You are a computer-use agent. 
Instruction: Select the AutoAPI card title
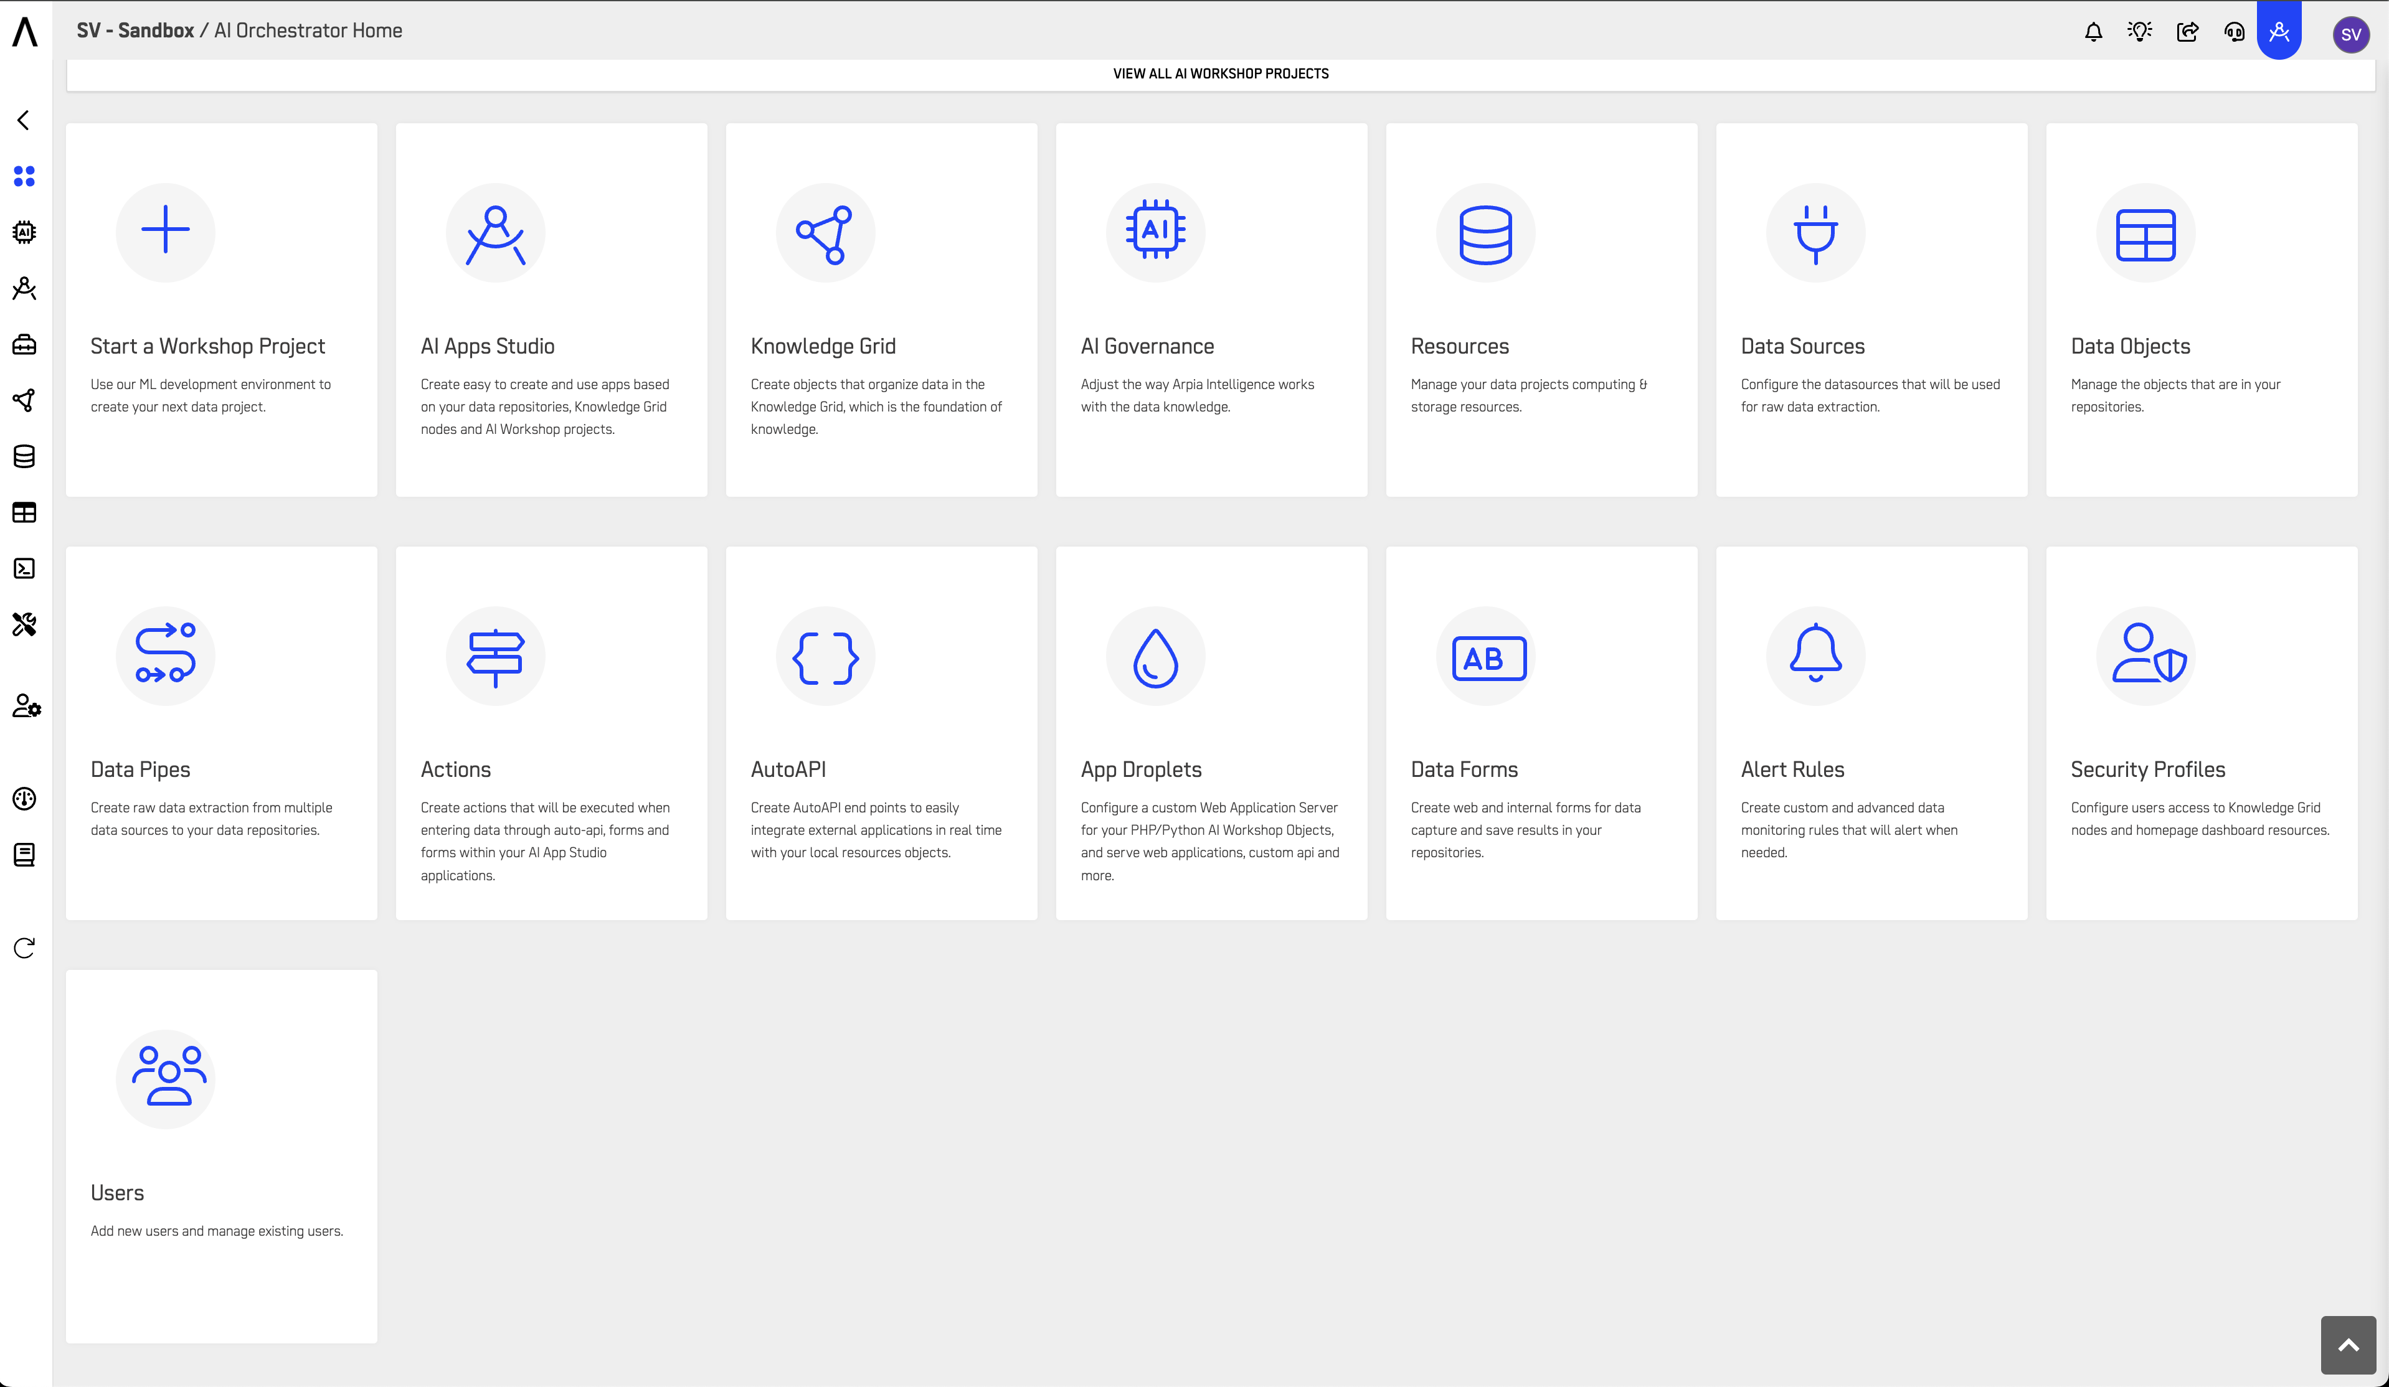point(788,770)
